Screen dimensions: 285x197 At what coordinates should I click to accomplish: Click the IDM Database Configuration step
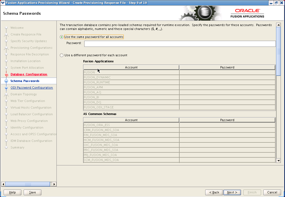tap(31, 141)
